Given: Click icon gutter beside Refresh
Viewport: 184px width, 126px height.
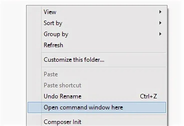Looking at the screenshot, I should click(34, 45).
